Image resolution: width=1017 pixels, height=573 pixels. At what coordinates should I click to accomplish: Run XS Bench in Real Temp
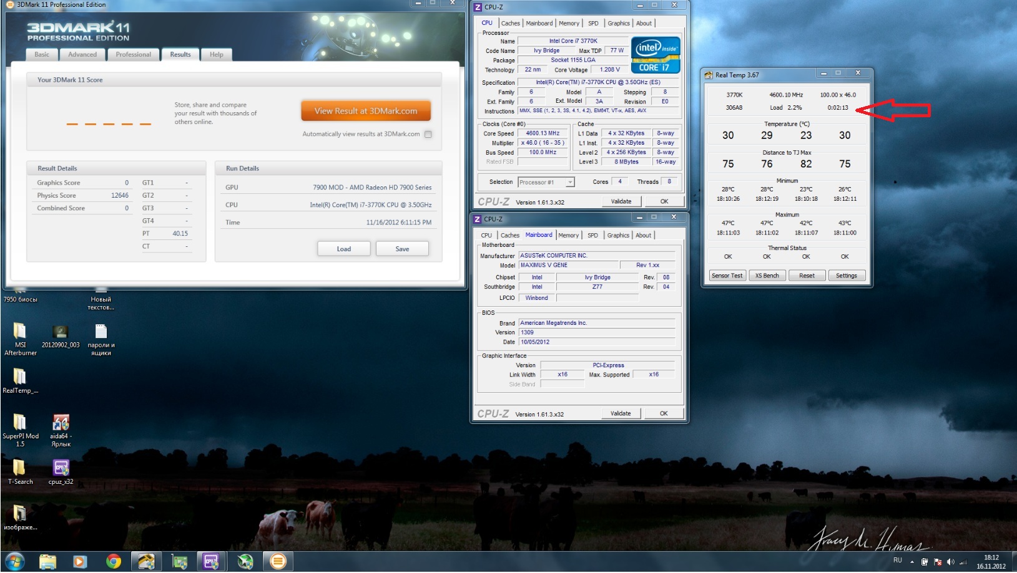click(767, 276)
